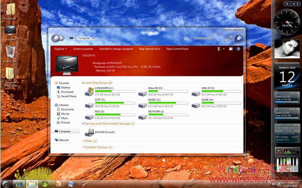Select Computer in the navigation pane
The height and width of the screenshot is (188, 302).
click(x=65, y=132)
